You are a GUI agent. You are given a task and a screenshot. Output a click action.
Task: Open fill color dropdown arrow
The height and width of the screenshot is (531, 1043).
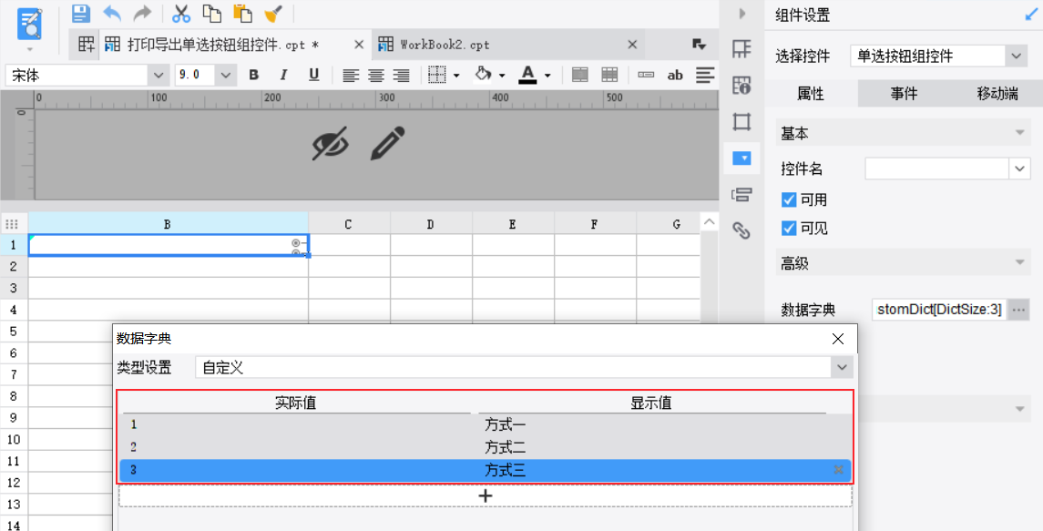click(502, 76)
